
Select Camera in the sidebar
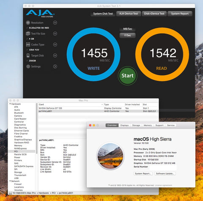pos(18,116)
